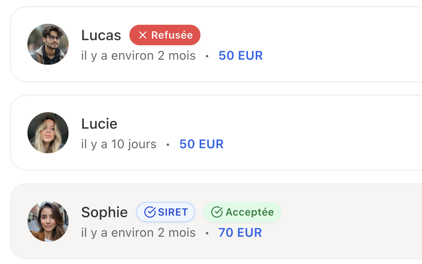Select the name Lucas
Viewport: 422px width, 264px height.
click(101, 35)
